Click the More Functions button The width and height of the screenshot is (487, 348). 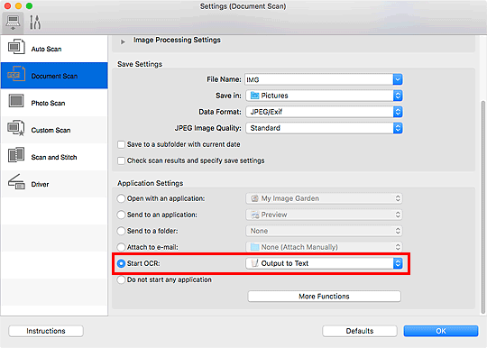coord(325,296)
